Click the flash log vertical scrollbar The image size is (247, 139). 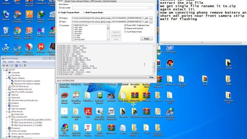click(x=154, y=59)
